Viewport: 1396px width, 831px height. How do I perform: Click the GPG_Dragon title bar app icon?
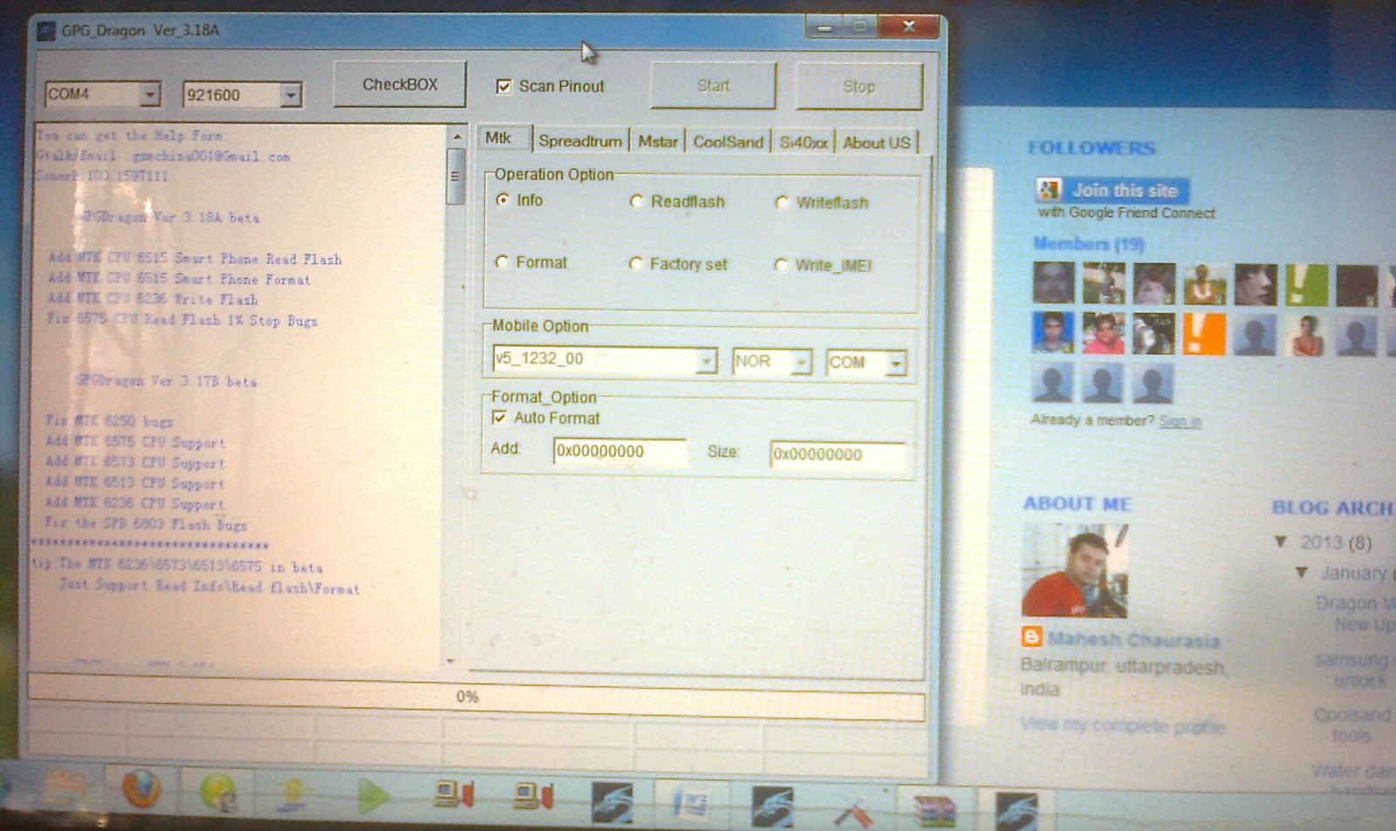[x=46, y=31]
